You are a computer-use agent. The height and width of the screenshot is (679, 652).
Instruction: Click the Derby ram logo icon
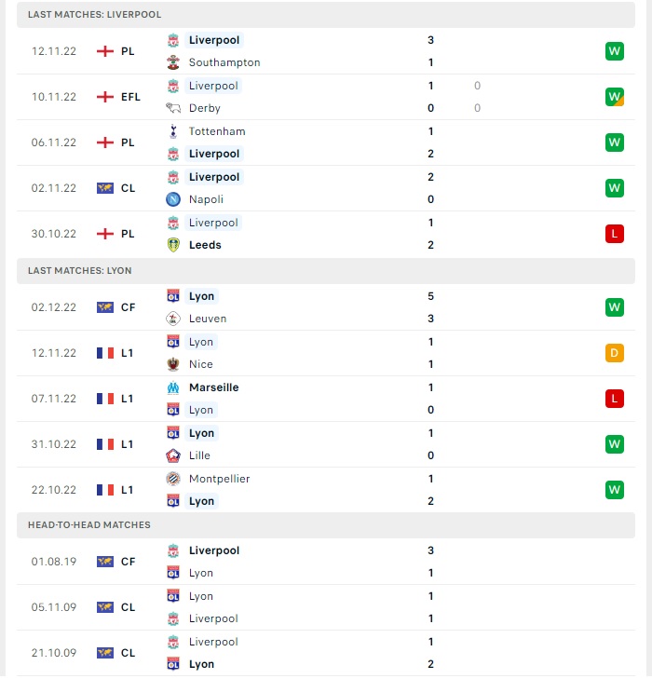tap(173, 108)
